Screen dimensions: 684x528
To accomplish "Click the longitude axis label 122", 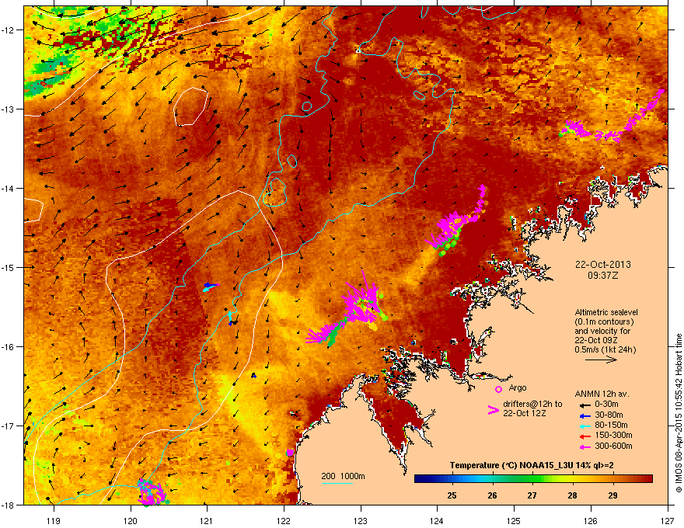I will pyautogui.click(x=284, y=520).
